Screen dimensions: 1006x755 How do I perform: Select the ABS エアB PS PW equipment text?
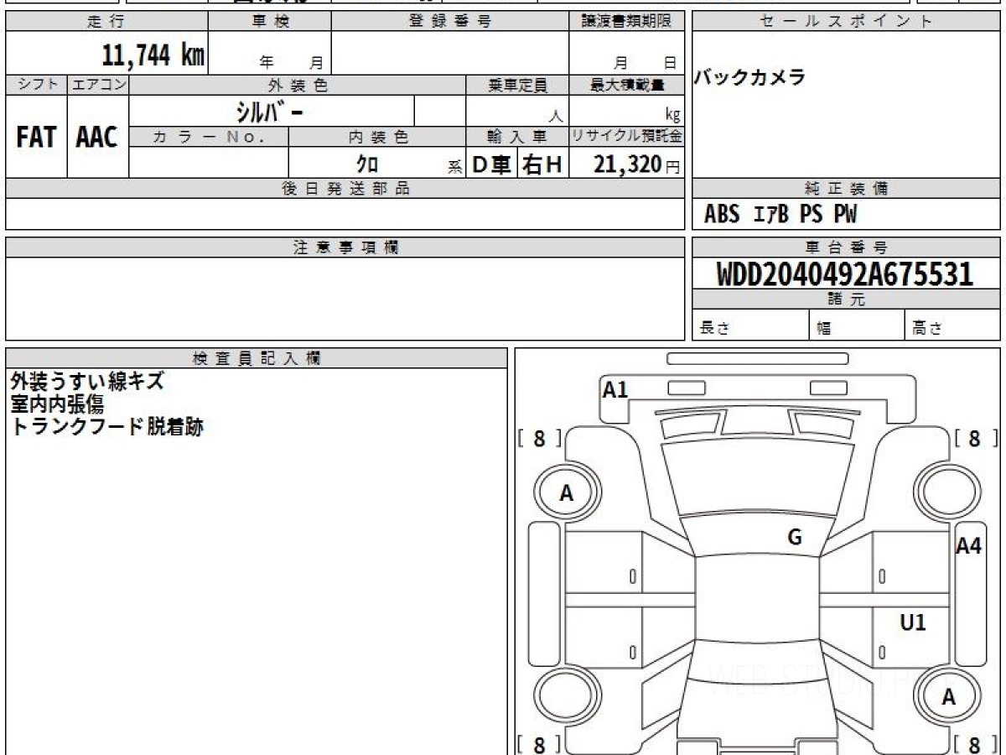780,215
